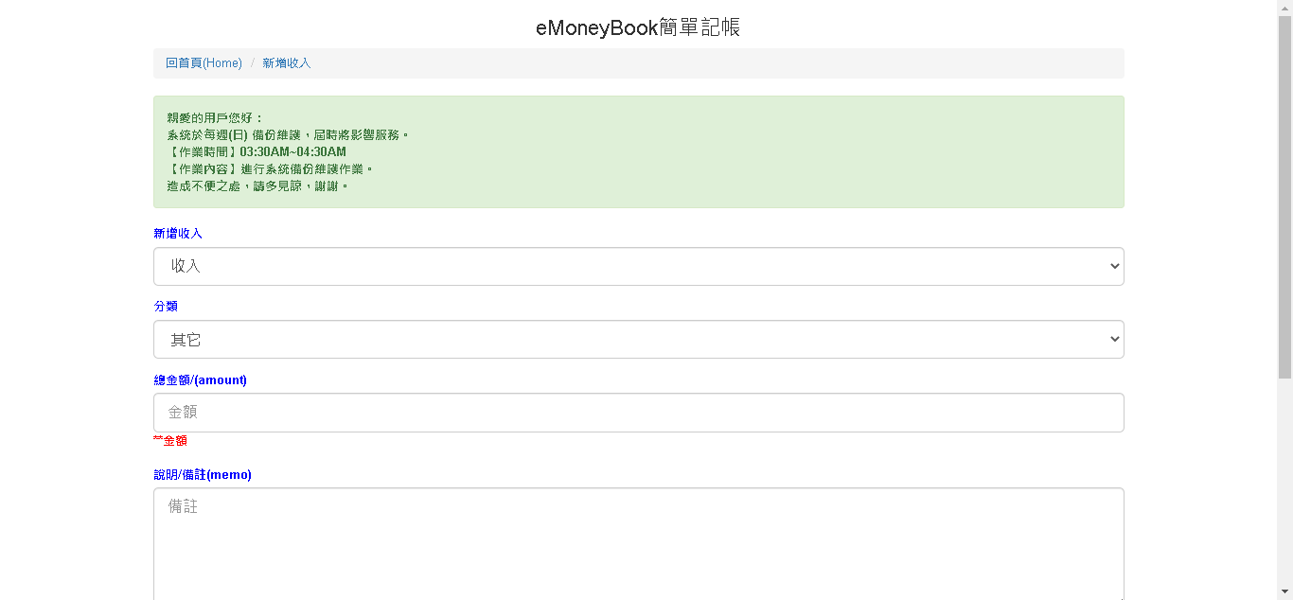Open the 收入 type dropdown

638,266
